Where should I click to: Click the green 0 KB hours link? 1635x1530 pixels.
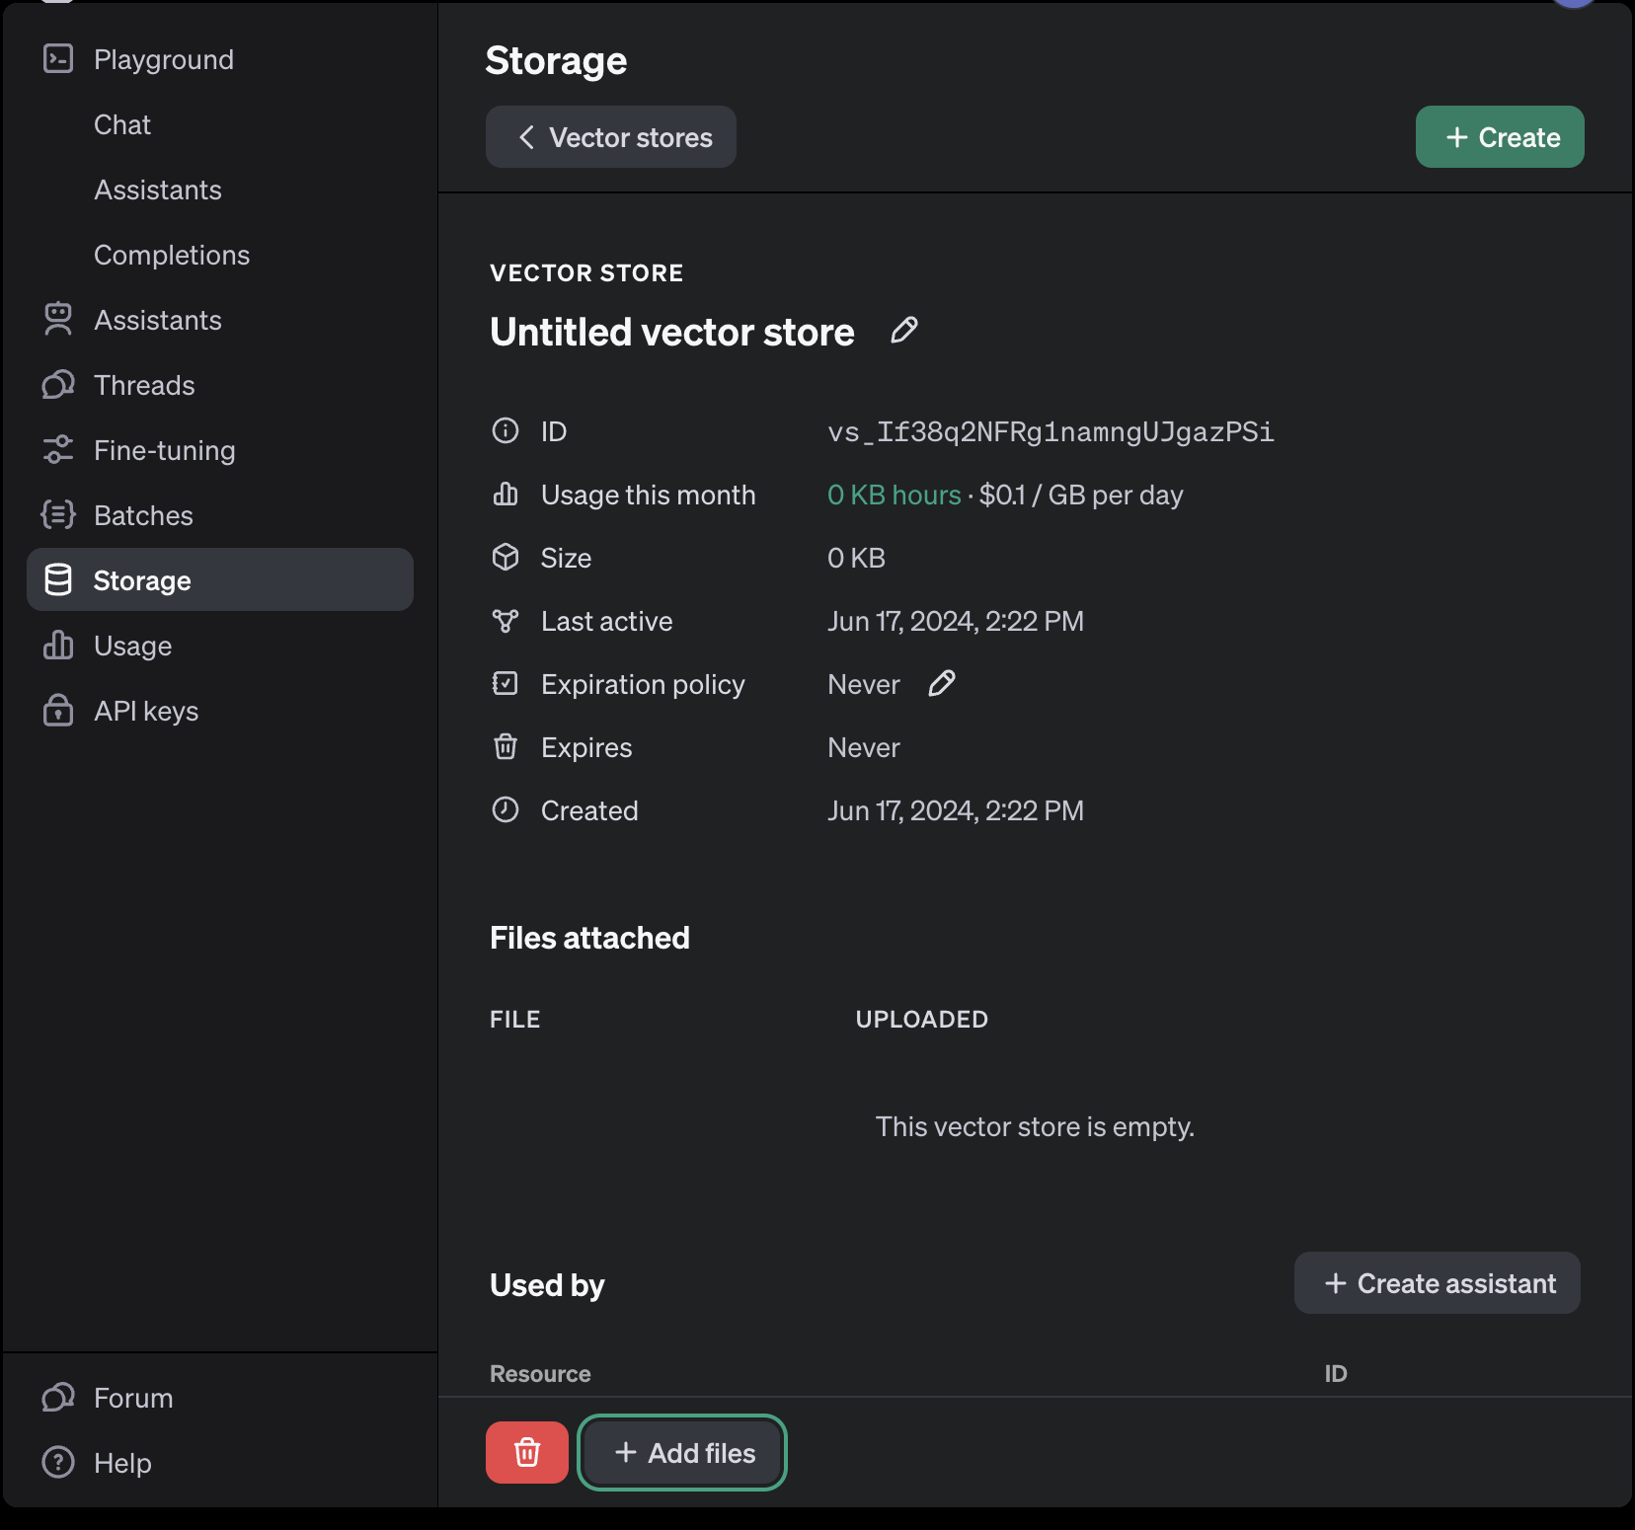click(x=894, y=495)
